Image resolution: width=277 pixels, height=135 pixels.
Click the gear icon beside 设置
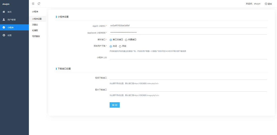pyautogui.click(x=4, y=35)
